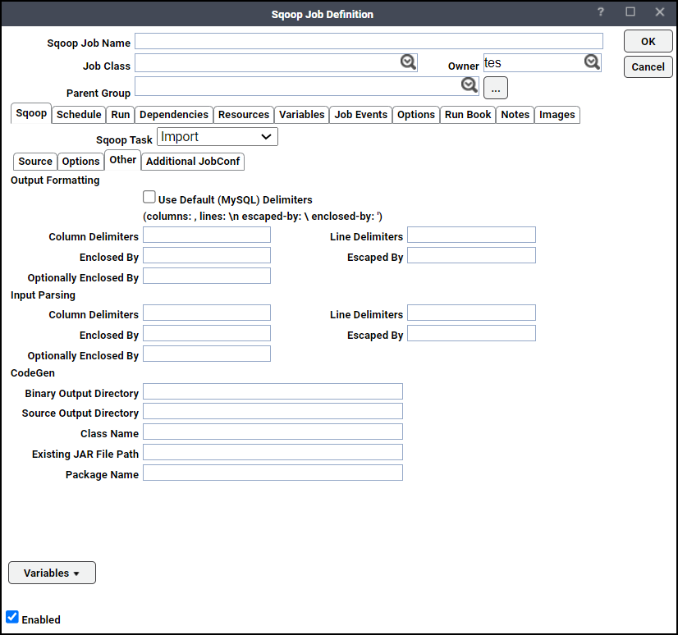Click the Package Name field
The width and height of the screenshot is (678, 635).
(273, 473)
